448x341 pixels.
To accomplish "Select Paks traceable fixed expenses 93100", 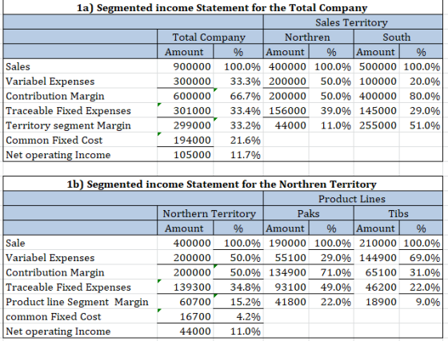I will pos(286,287).
